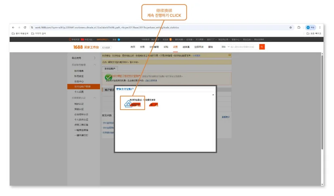Collapse the 买家账号管理 sidebar section
The image size is (334, 196).
point(94,65)
